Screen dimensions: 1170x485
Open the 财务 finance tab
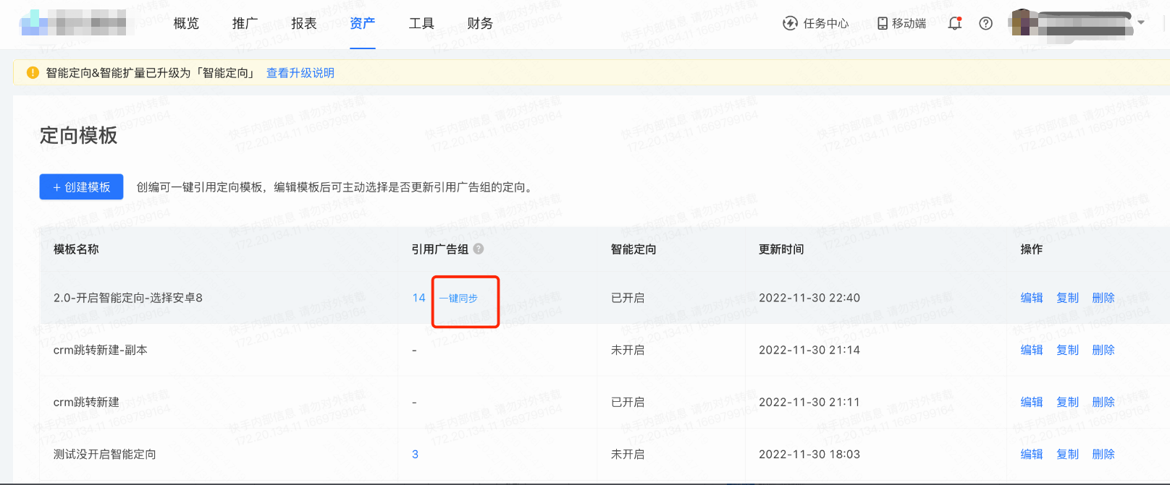coord(480,23)
